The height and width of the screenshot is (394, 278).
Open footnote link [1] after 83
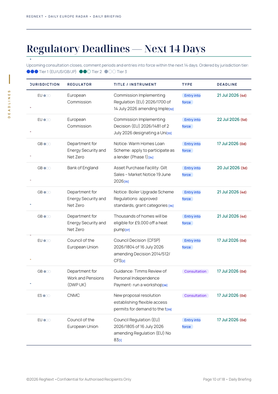[120, 340]
